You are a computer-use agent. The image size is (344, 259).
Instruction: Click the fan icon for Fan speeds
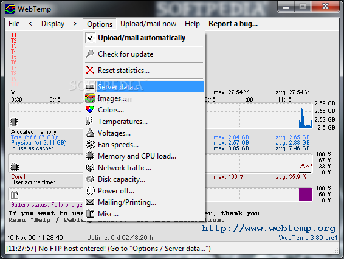click(x=90, y=145)
